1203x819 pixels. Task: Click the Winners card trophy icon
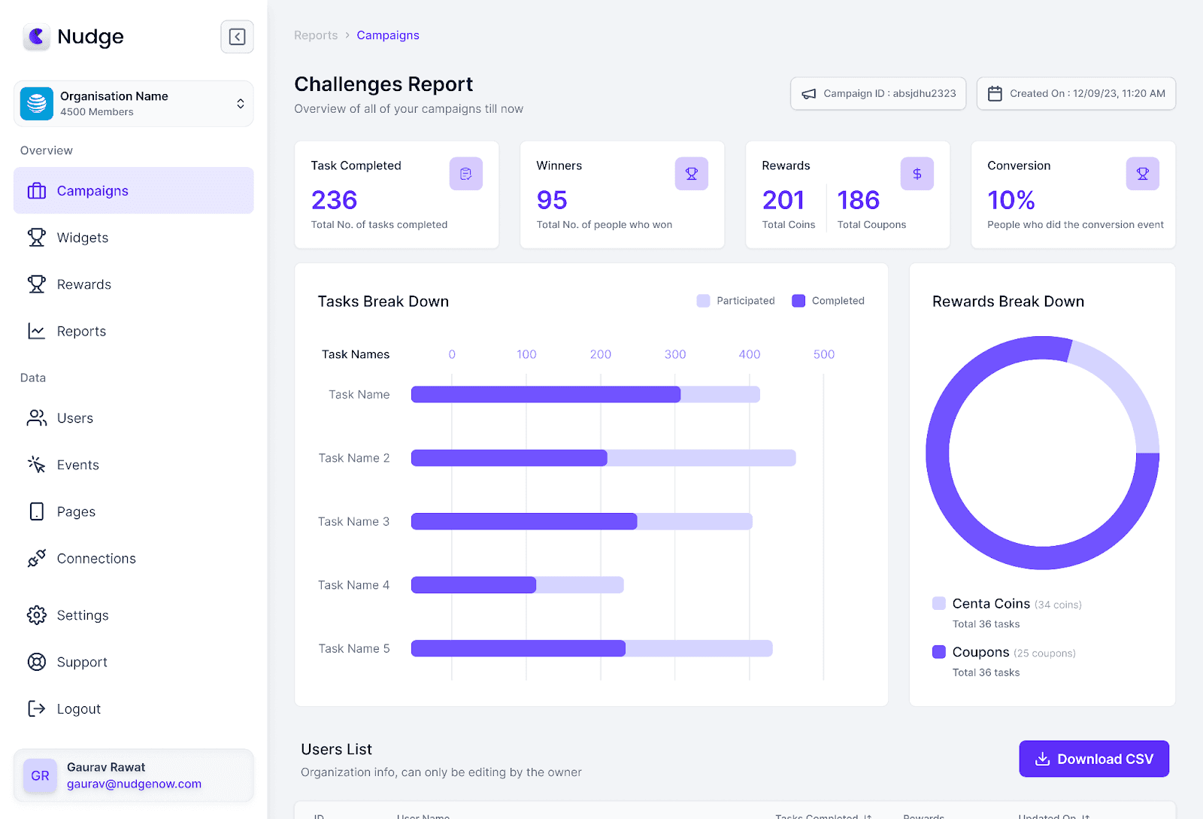tap(692, 174)
